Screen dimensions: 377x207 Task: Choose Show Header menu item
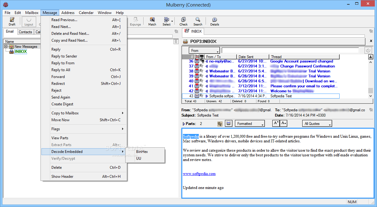coord(84,177)
